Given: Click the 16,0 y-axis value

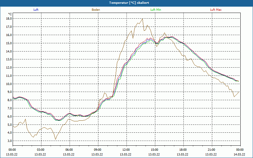Looking at the screenshot, I should [x=9, y=35].
